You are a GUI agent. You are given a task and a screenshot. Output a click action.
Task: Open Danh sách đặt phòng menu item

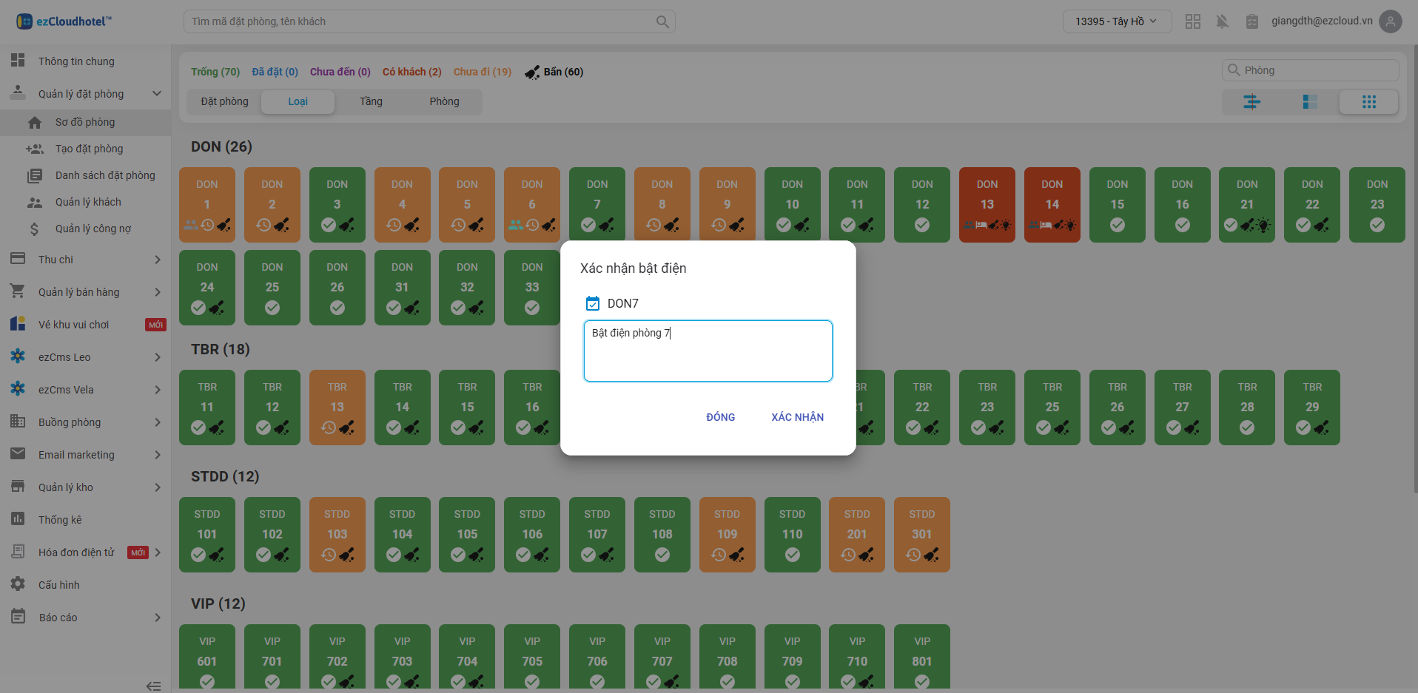pos(105,175)
